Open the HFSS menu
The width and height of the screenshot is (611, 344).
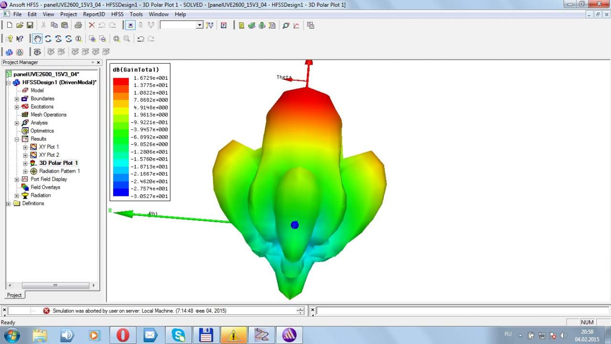pyautogui.click(x=117, y=14)
